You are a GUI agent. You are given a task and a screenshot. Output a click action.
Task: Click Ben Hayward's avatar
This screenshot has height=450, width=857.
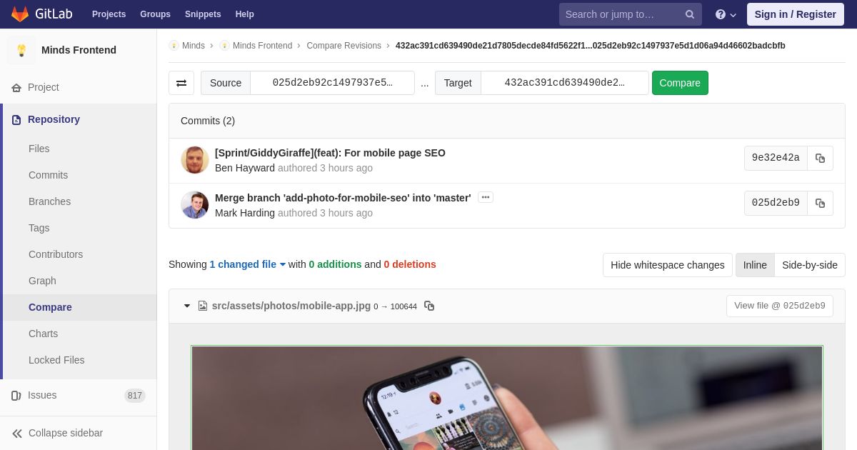tap(195, 160)
